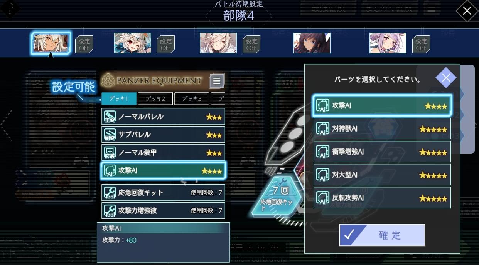The height and width of the screenshot is (265, 479).
Task: Click the previous page left arrow
Action: (6, 125)
